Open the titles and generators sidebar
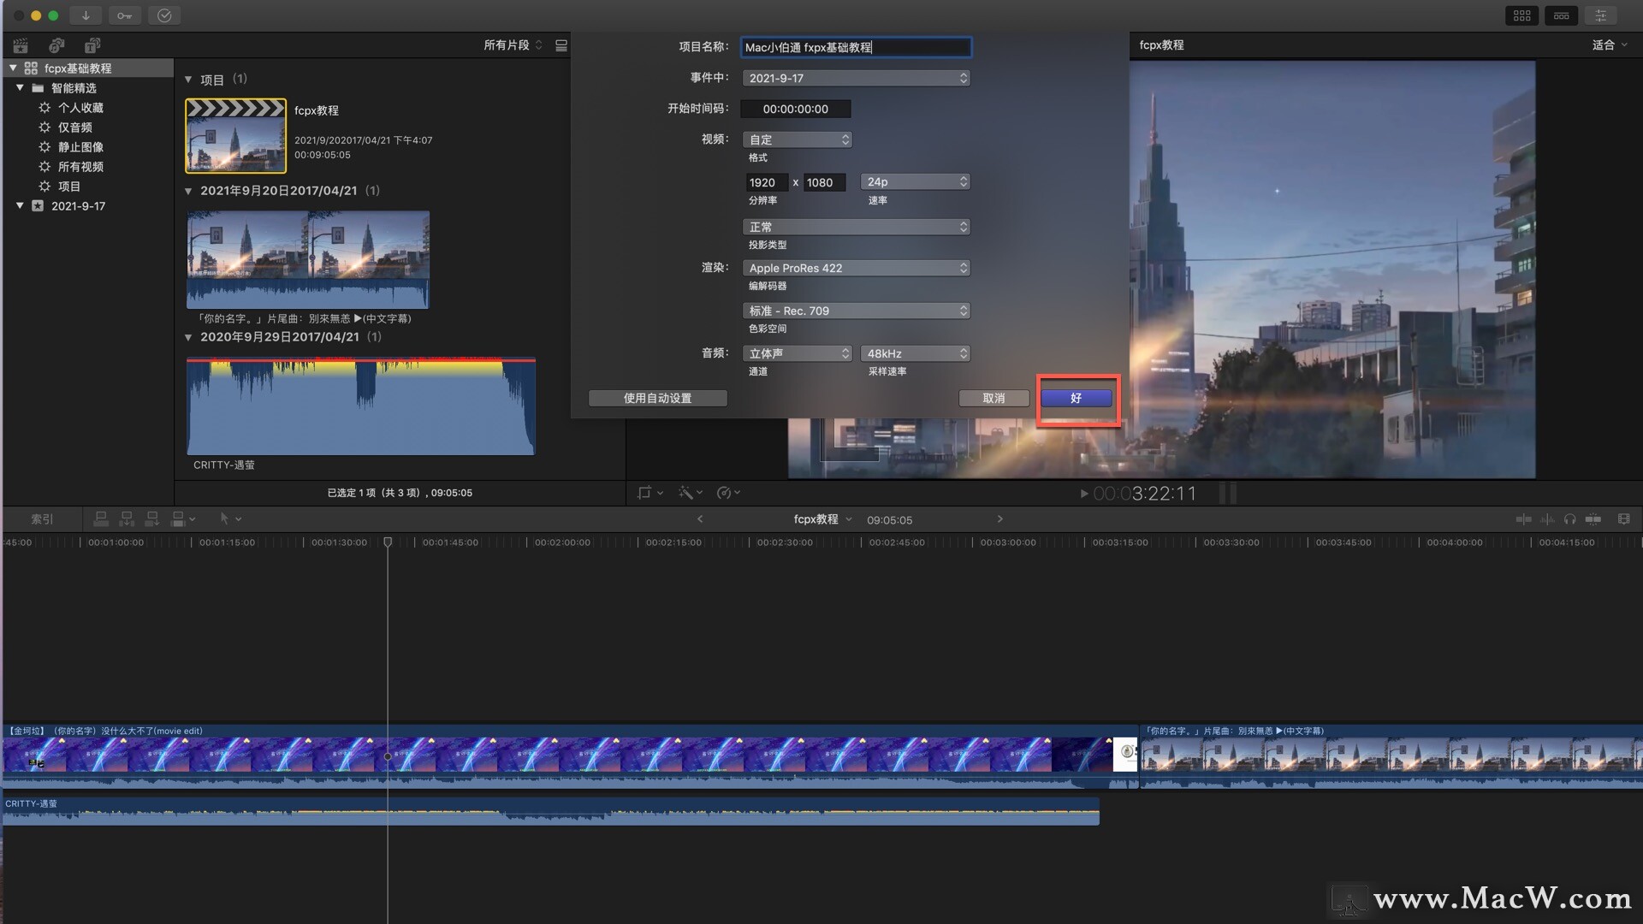This screenshot has width=1643, height=924. [92, 45]
